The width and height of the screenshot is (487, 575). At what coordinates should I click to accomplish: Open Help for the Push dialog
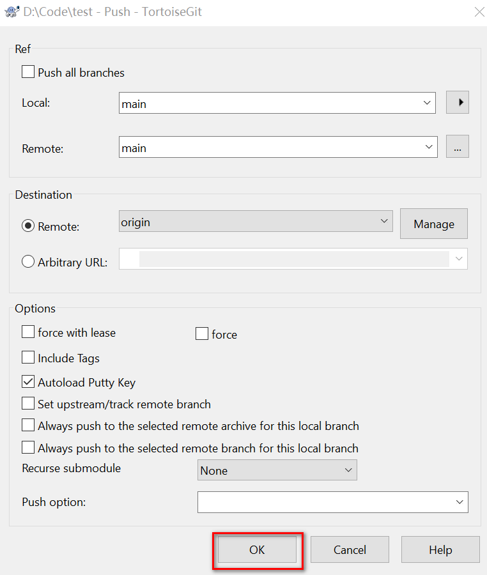pyautogui.click(x=440, y=549)
